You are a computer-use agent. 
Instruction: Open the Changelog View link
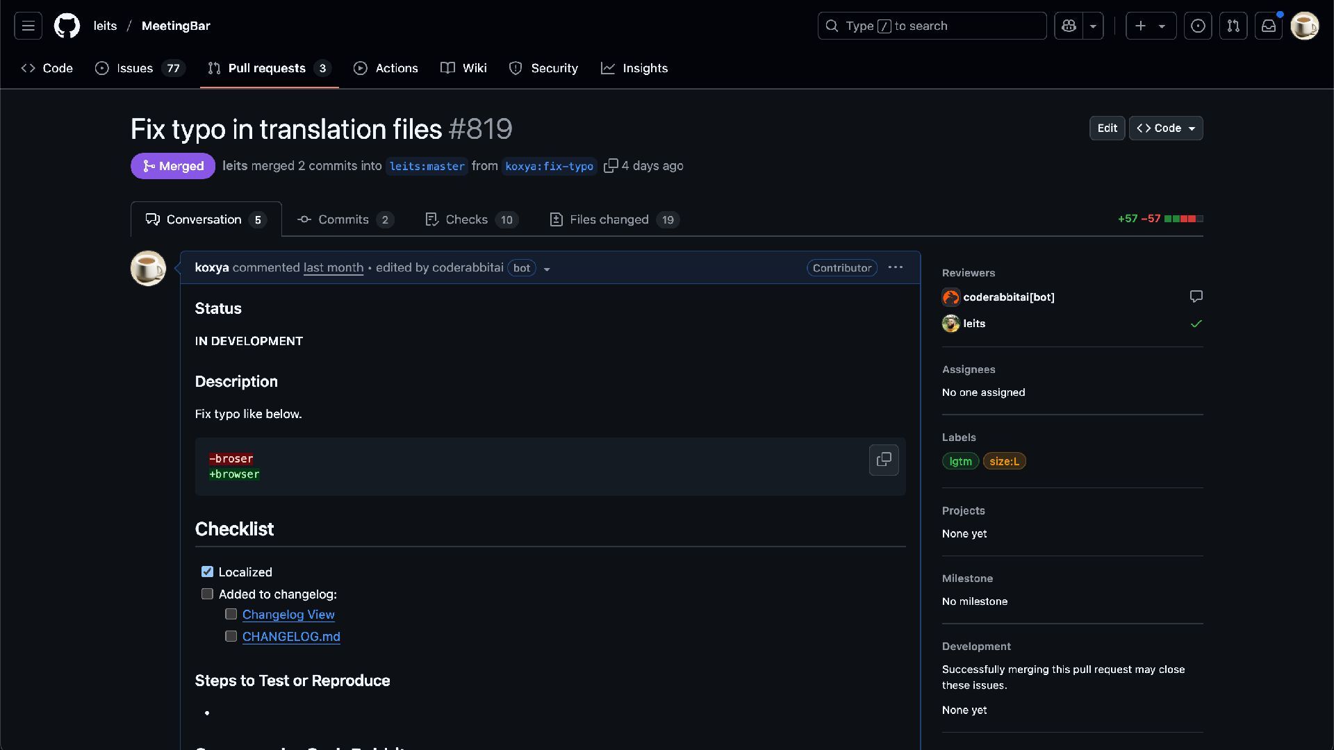click(x=288, y=615)
